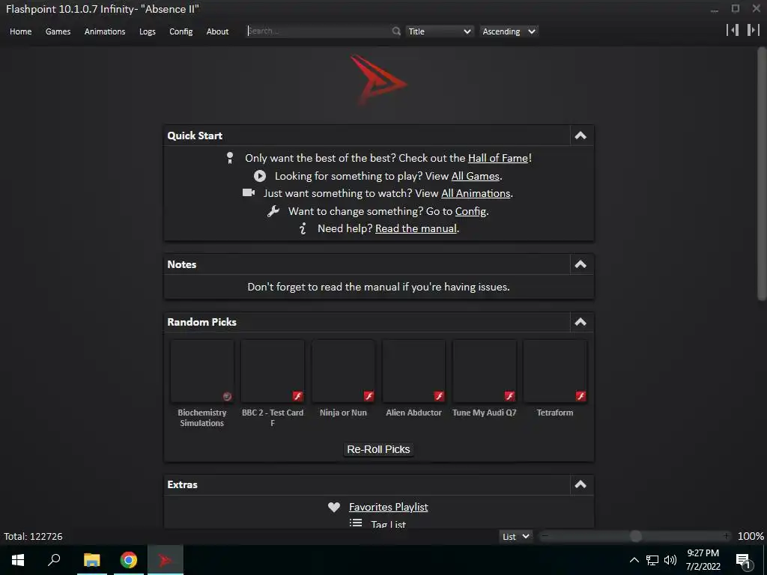Click Flash badge on Alien Abductor thumbnail
Image resolution: width=767 pixels, height=575 pixels.
point(439,396)
